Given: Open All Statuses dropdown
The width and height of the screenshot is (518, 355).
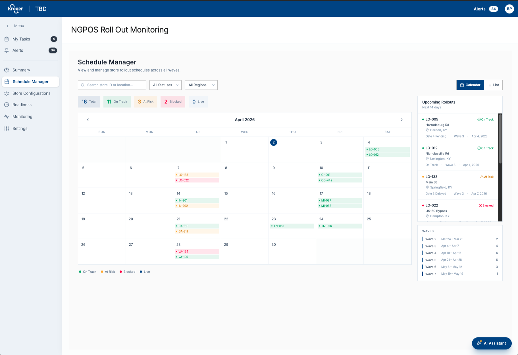Looking at the screenshot, I should coord(165,85).
